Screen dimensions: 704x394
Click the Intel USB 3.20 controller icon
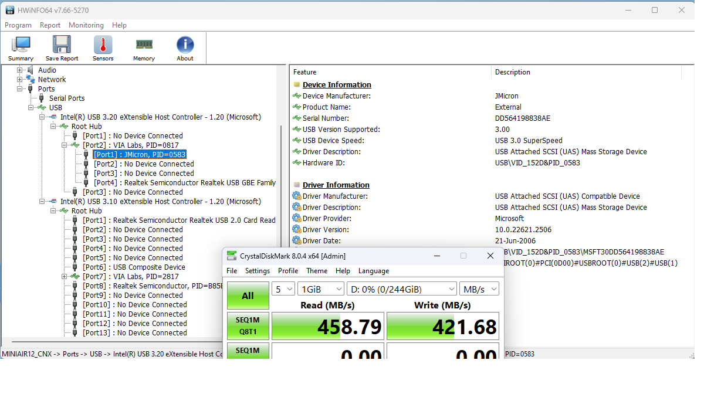pyautogui.click(x=53, y=117)
